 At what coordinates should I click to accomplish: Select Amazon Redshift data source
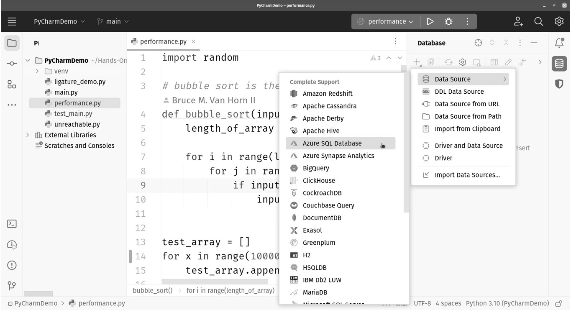point(341,94)
